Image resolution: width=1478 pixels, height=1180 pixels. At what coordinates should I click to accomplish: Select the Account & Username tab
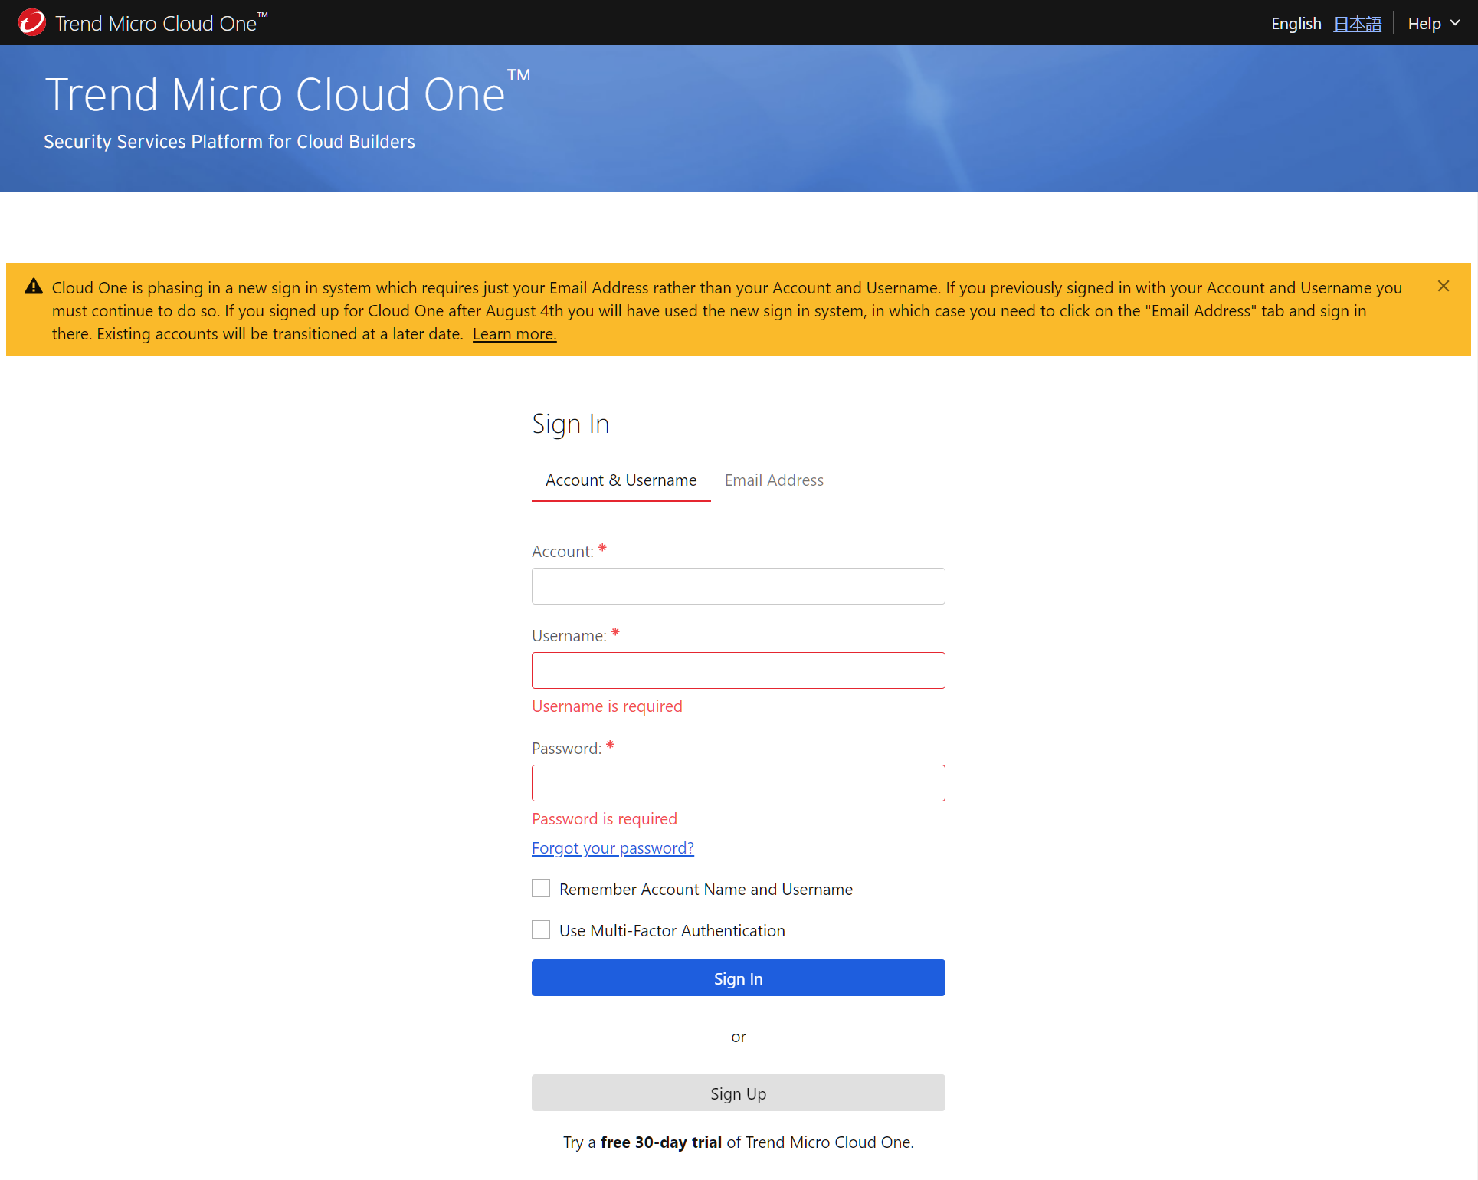[x=621, y=480]
